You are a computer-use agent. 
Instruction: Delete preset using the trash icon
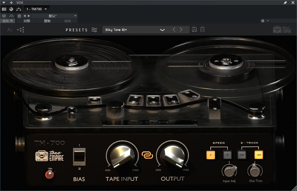pyautogui.click(x=202, y=29)
